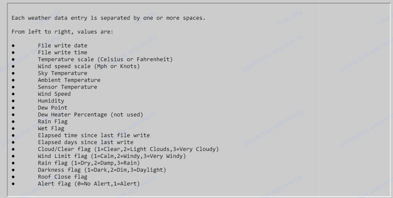This screenshot has width=393, height=198.
Task: Click the "File write time" text line
Action: [62, 52]
